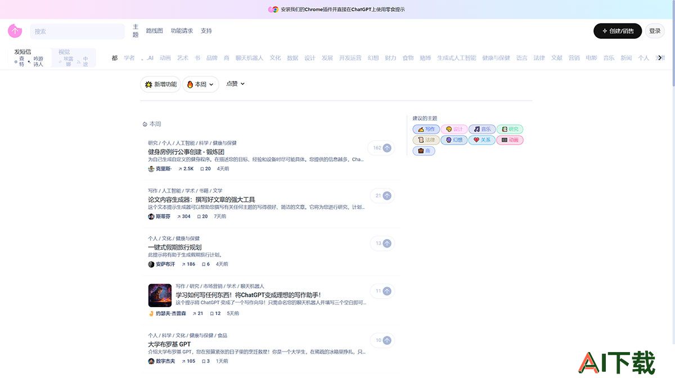
Task: Select the 学者 category tab
Action: (129, 58)
